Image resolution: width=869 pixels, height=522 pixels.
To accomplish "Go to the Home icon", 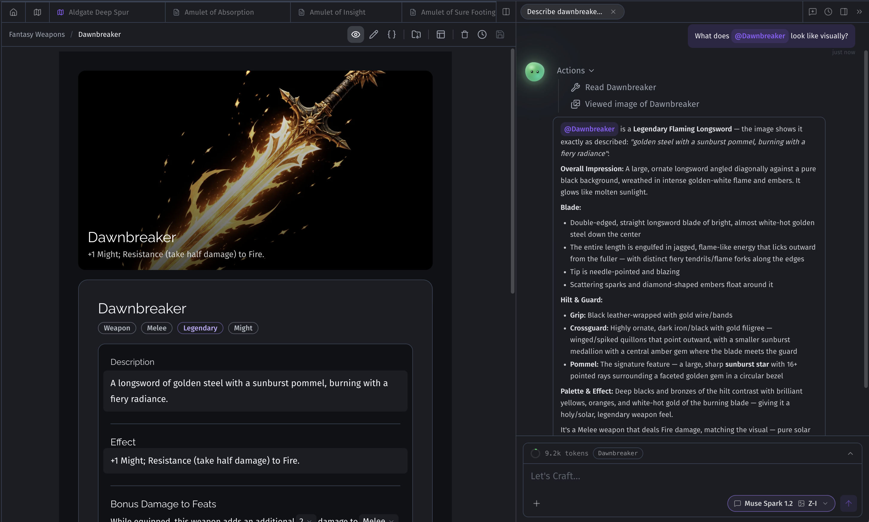I will [13, 12].
